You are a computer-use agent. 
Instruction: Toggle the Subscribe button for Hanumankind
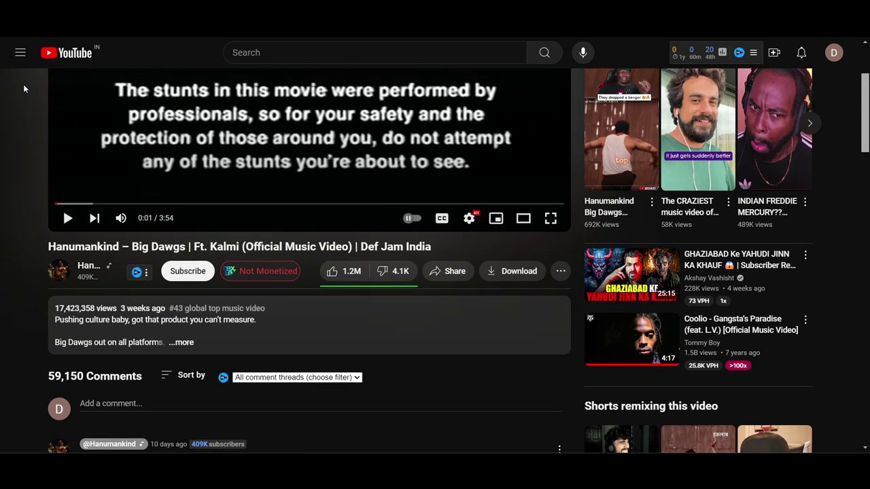(x=188, y=271)
